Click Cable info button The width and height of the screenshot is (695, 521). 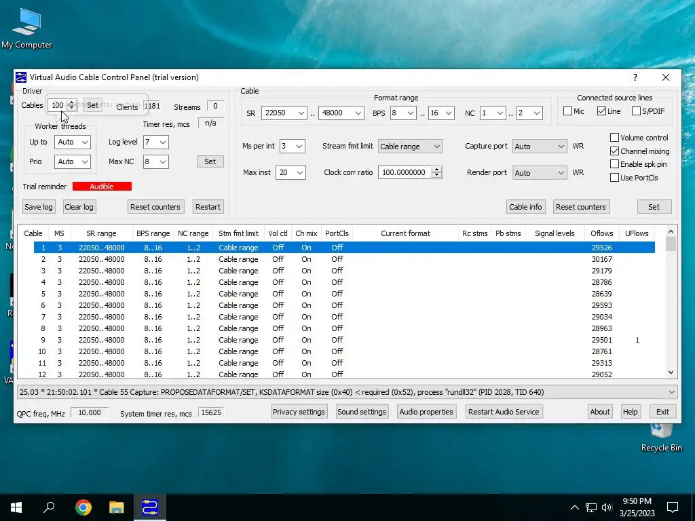(525, 207)
